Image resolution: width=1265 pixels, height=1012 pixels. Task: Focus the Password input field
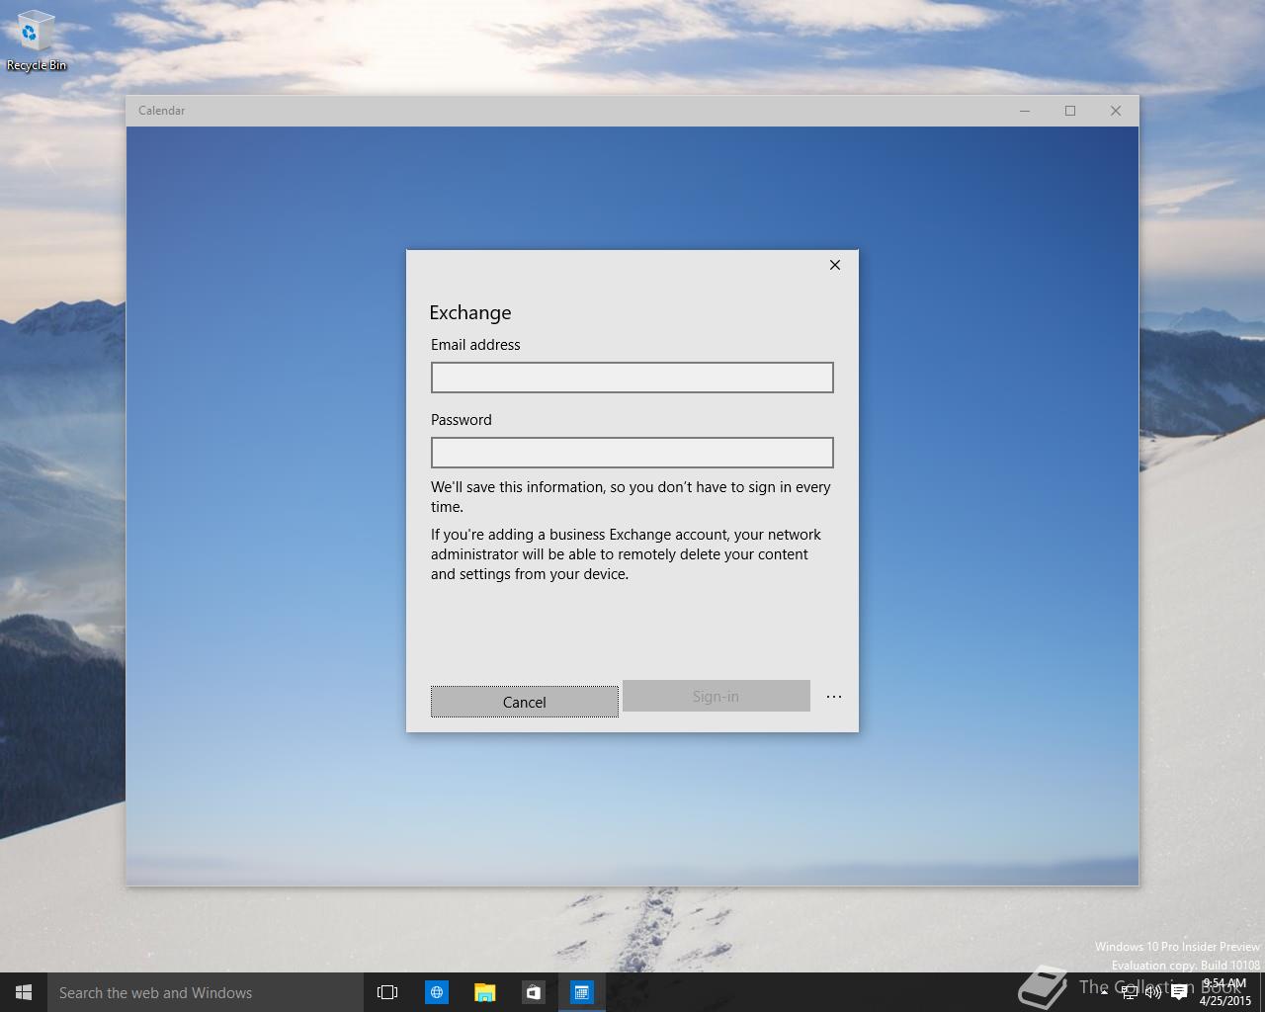632,453
